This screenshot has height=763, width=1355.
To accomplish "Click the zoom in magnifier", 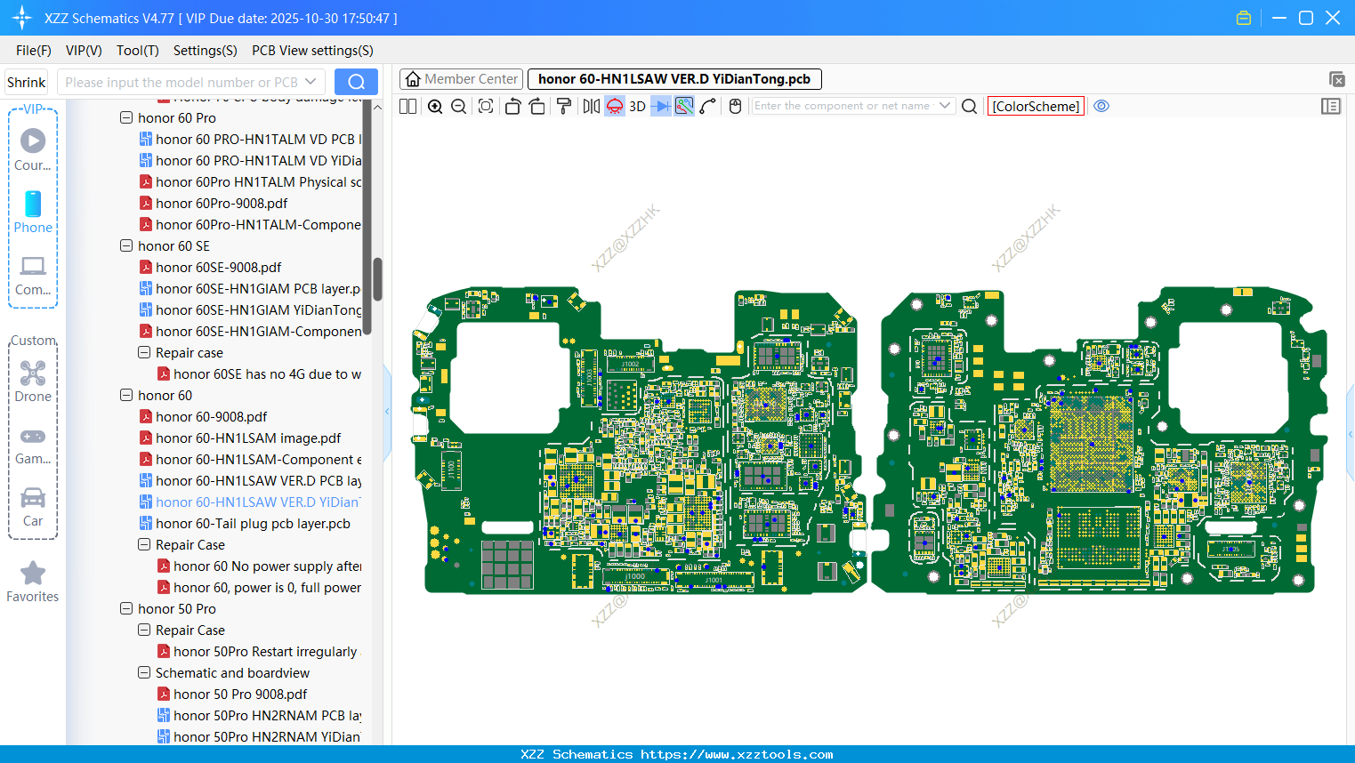I will point(435,106).
